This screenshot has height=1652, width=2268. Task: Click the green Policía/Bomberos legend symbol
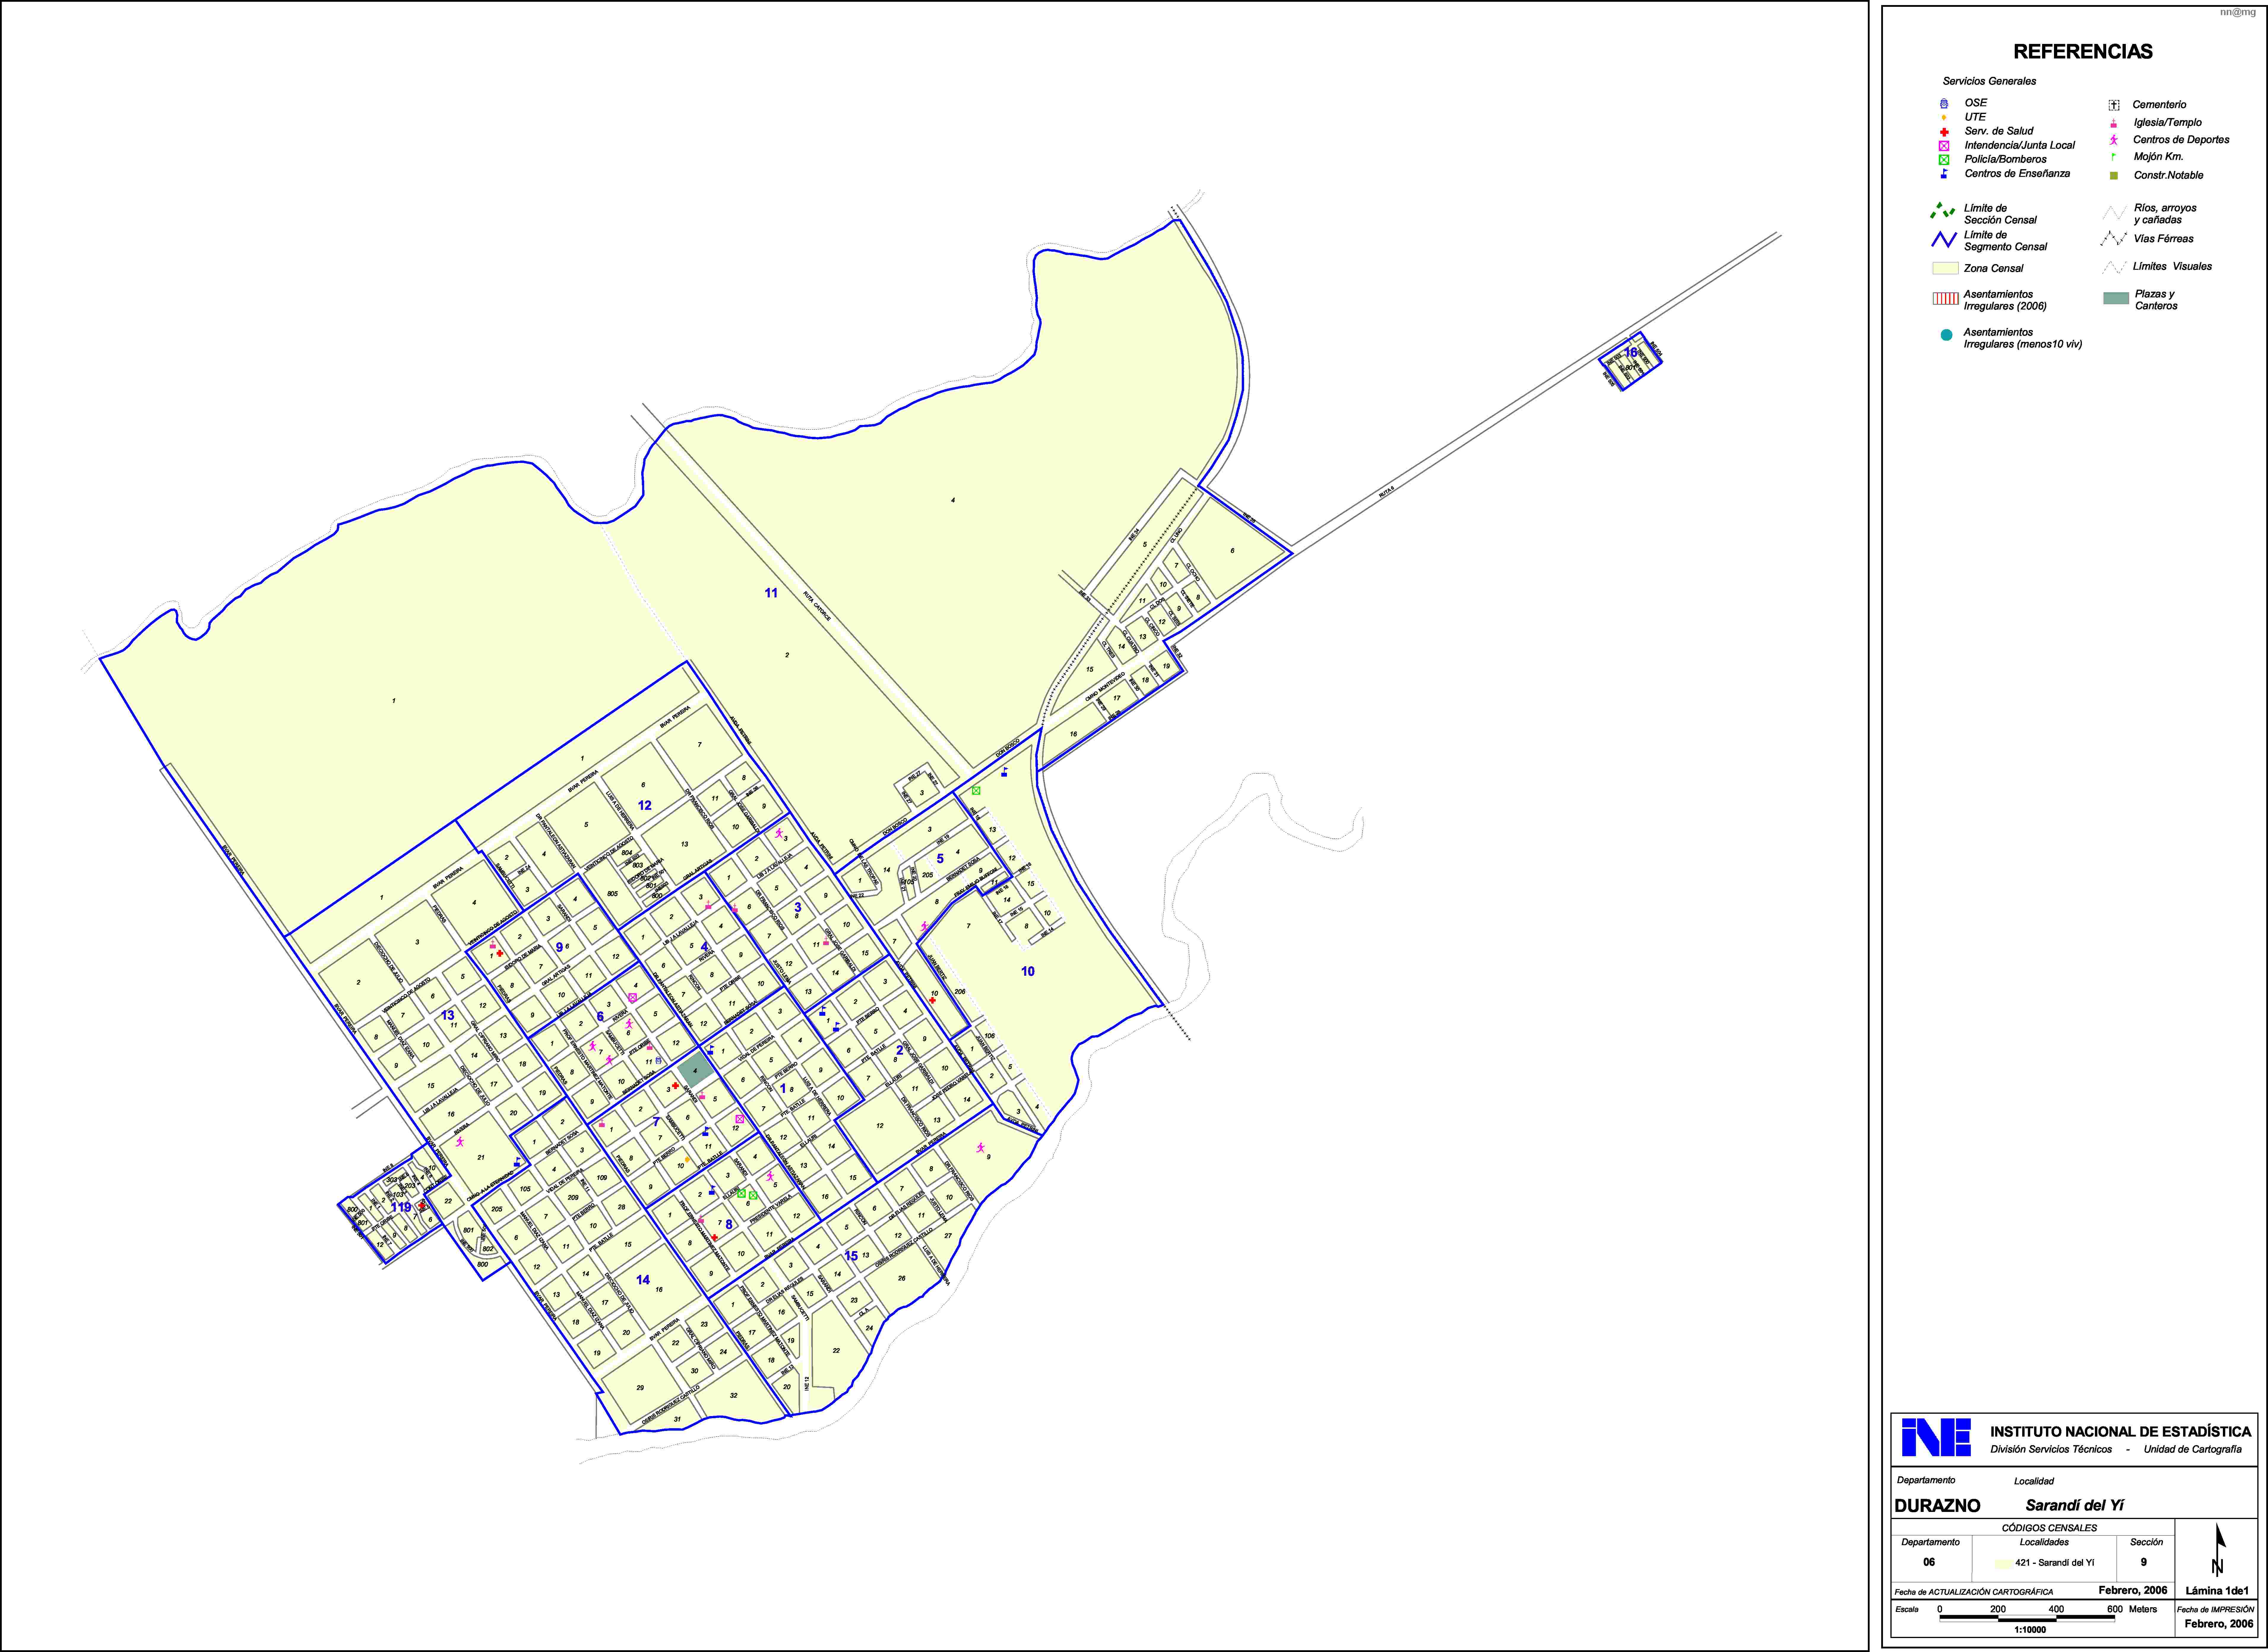[1944, 160]
